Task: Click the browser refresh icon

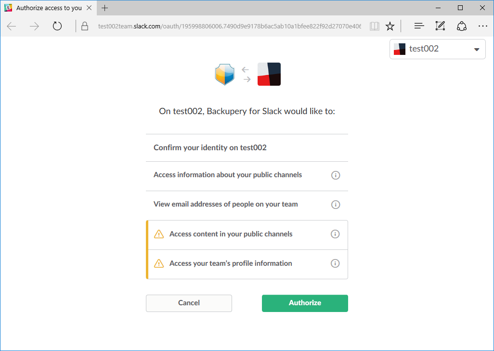Action: coord(57,26)
